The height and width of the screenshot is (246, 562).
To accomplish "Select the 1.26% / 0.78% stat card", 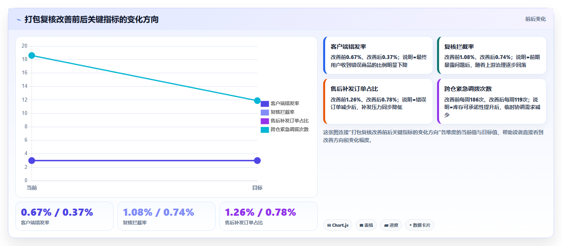I will point(268,216).
